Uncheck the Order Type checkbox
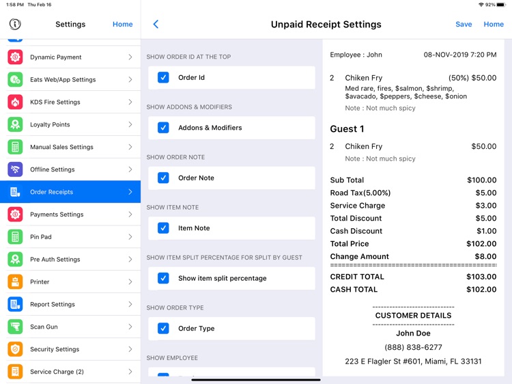The width and height of the screenshot is (512, 384). pyautogui.click(x=163, y=328)
